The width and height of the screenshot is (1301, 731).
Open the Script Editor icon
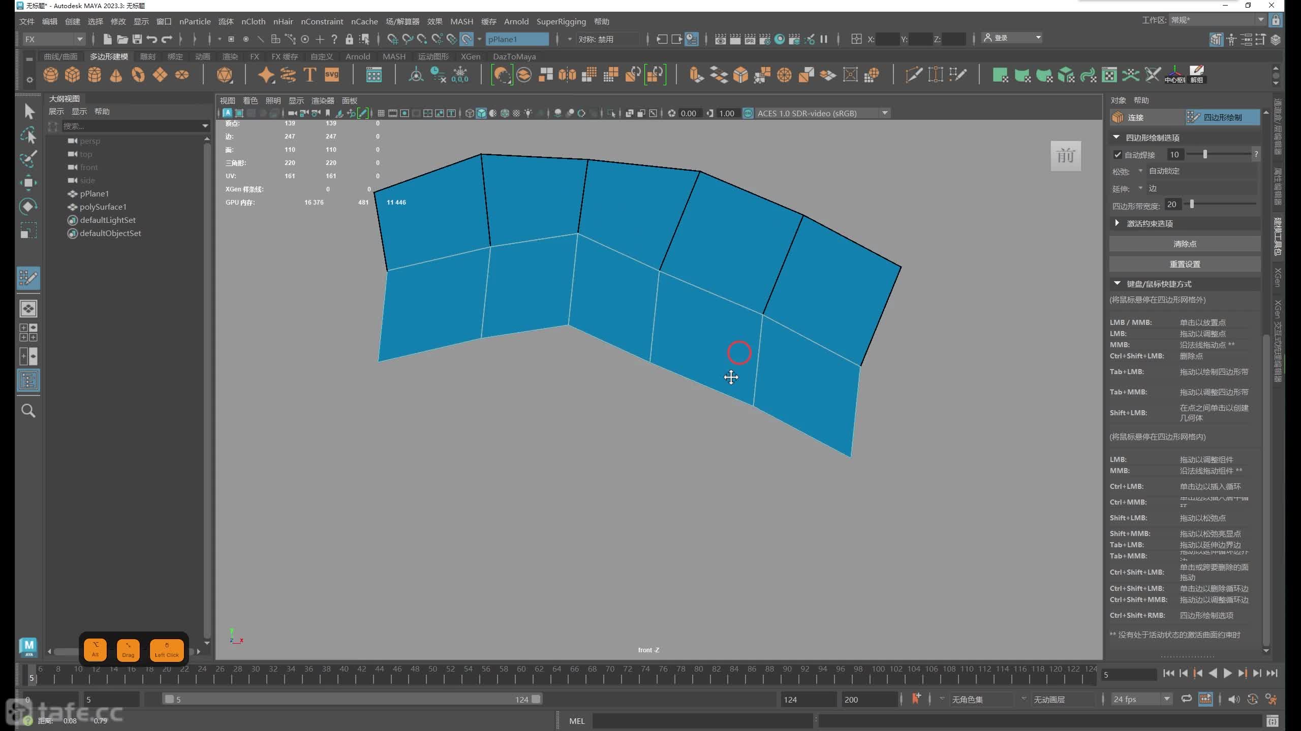pos(1273,721)
